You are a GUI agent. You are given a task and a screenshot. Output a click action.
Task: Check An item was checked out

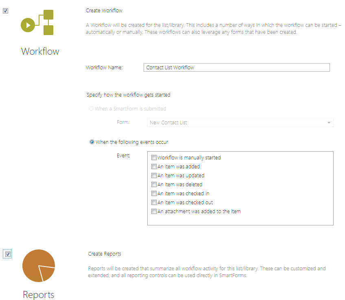[154, 202]
